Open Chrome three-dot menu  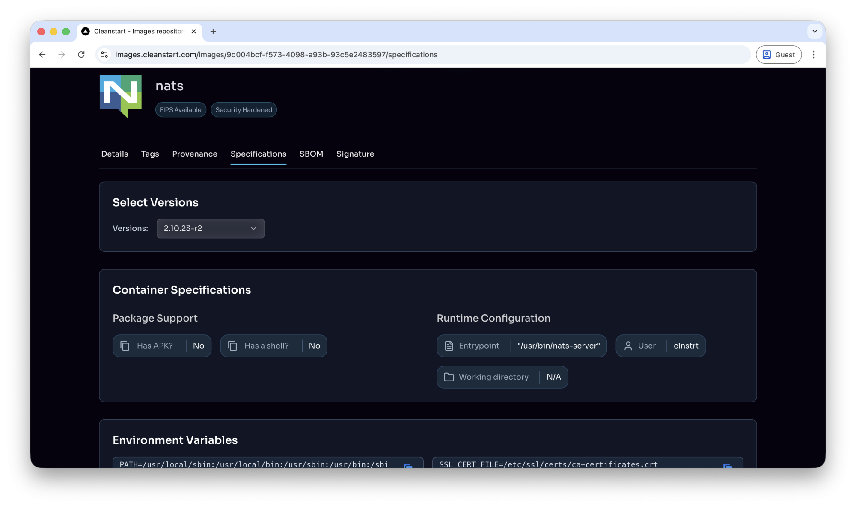[x=814, y=55]
